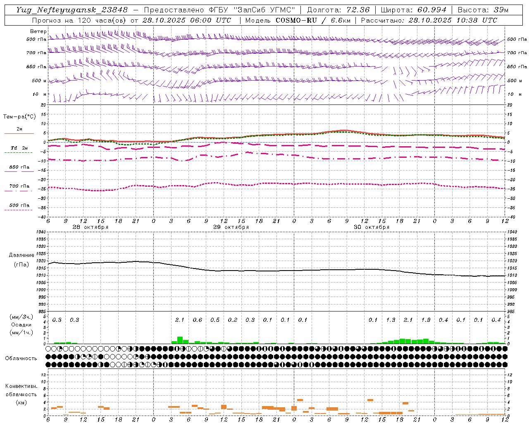This screenshot has height=423, width=529.
Task: Select the 'Тем-ра(°C)' temperature label
Action: (x=19, y=117)
